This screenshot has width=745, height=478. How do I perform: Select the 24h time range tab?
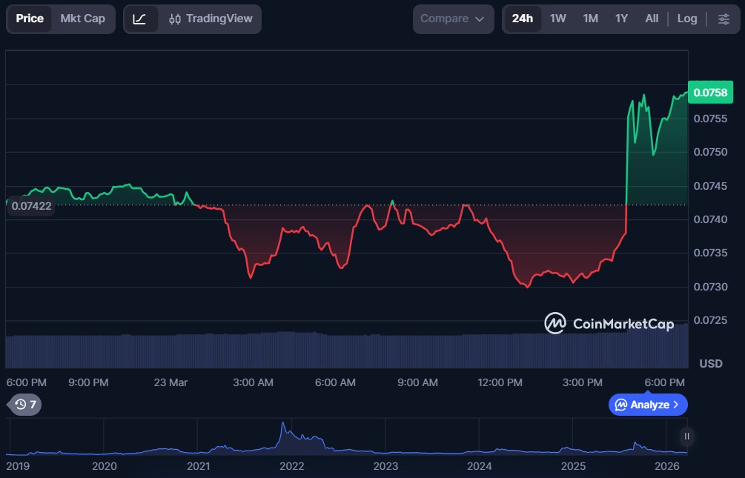pyautogui.click(x=523, y=19)
